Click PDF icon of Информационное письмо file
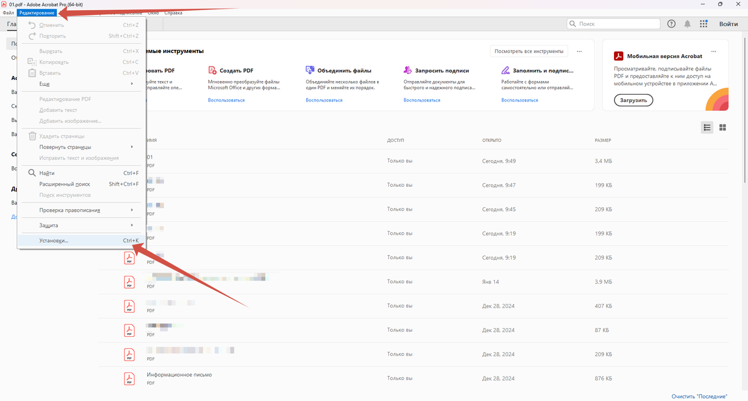Screen dimensions: 748x401 pyautogui.click(x=129, y=378)
